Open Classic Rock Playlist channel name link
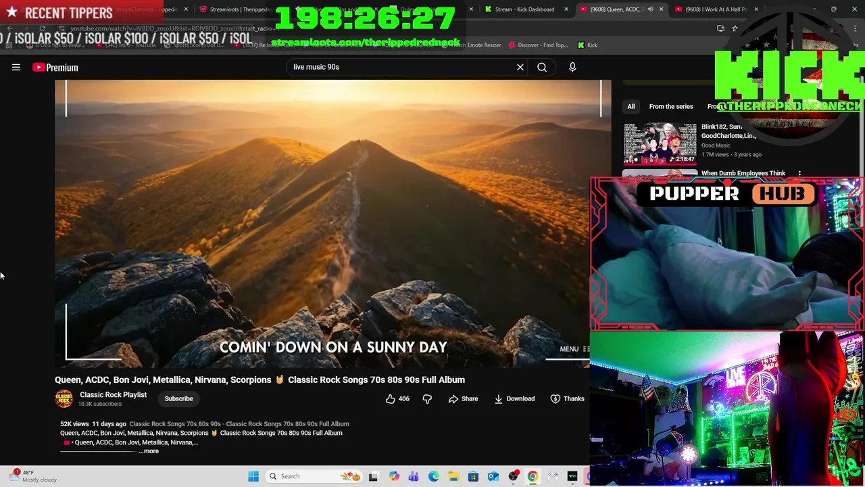The width and height of the screenshot is (865, 487). coord(113,394)
